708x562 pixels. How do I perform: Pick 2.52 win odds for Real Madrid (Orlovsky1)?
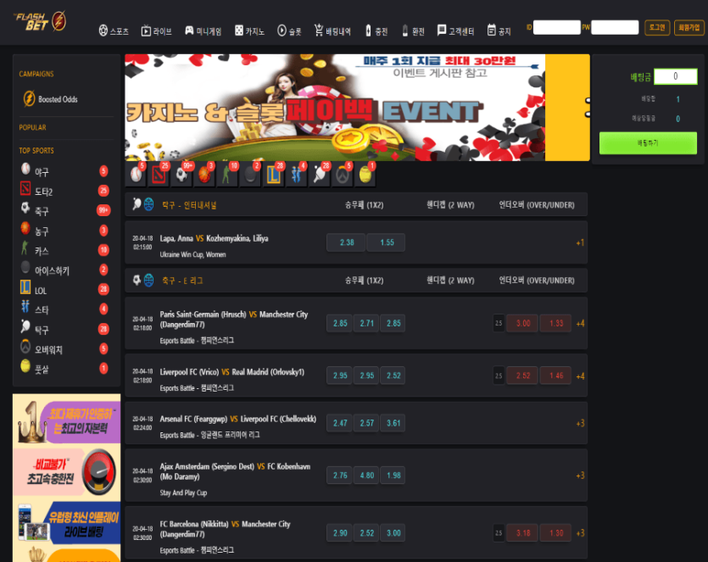(393, 376)
